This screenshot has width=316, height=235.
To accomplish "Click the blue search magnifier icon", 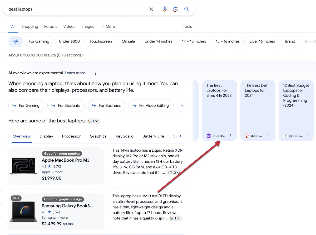I will pos(187,9).
